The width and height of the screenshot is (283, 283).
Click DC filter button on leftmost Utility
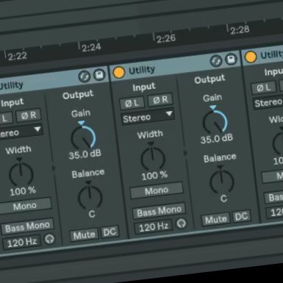tap(110, 232)
